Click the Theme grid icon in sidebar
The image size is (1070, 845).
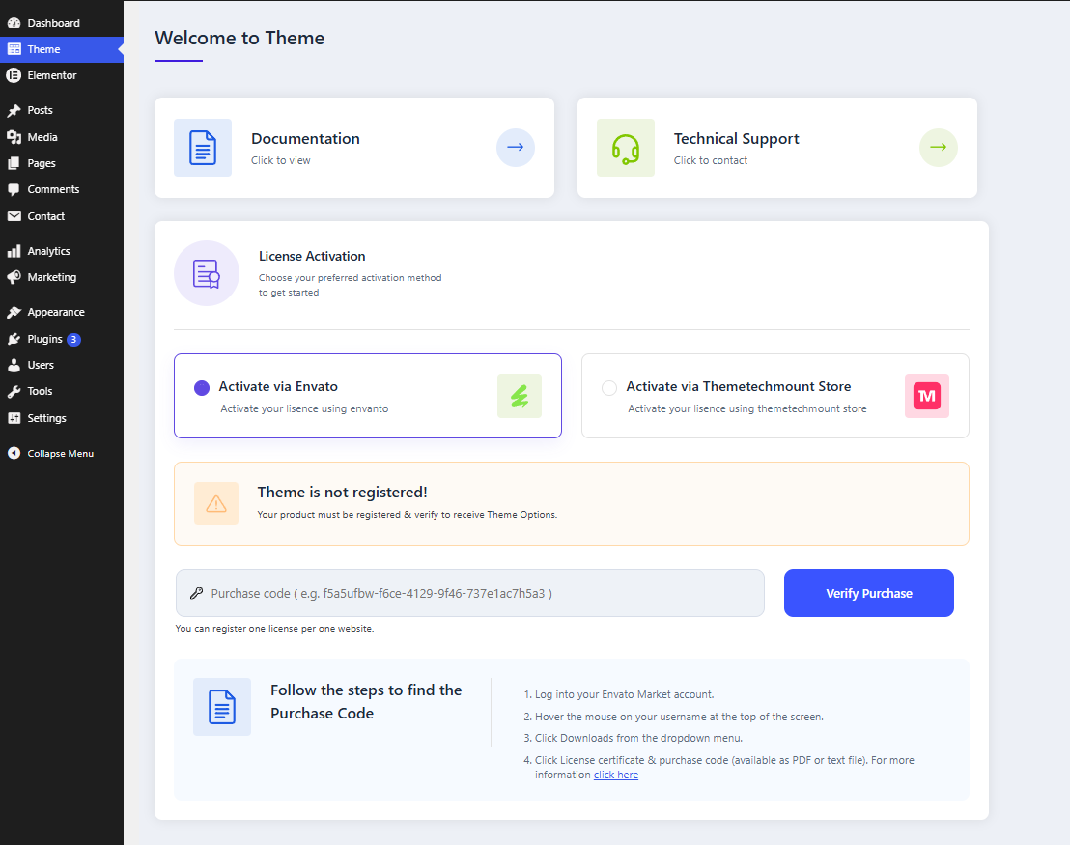click(14, 49)
